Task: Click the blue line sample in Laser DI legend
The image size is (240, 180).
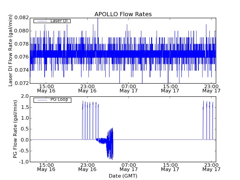Action: pyautogui.click(x=42, y=21)
